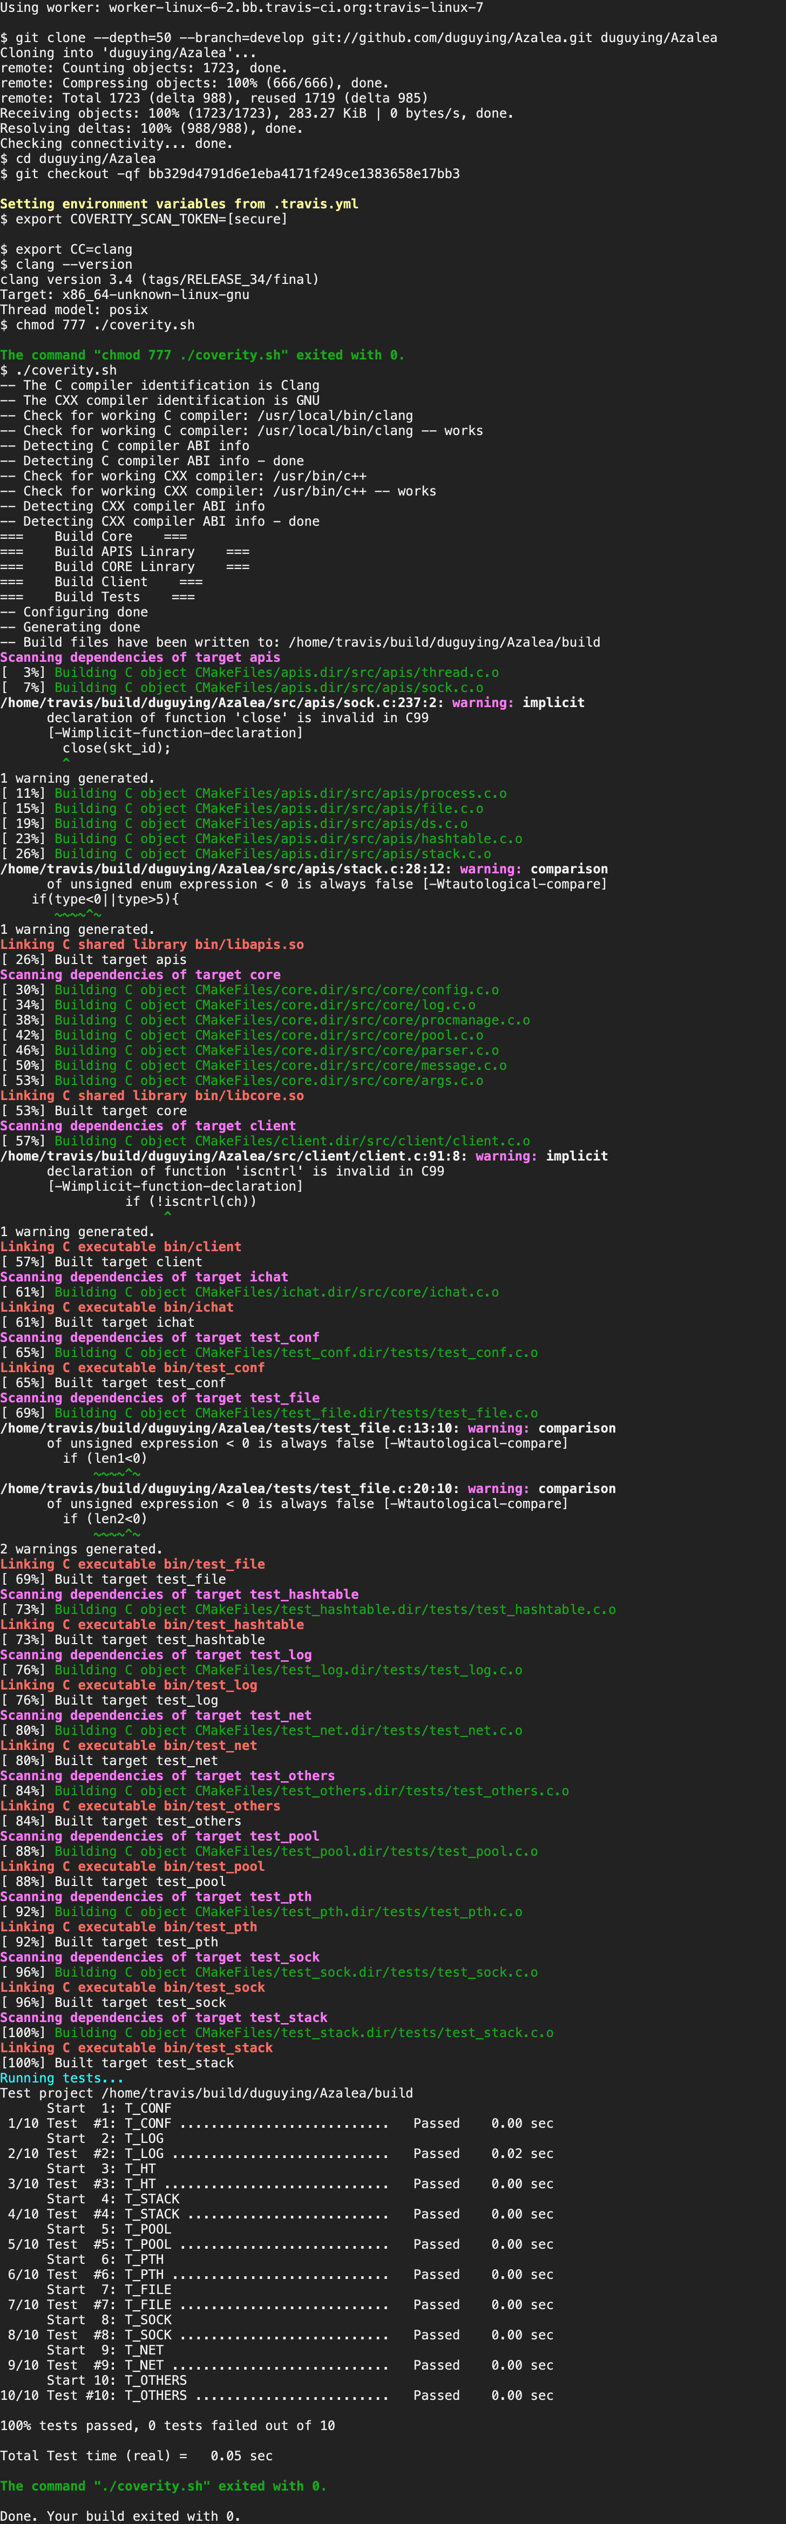Click 'The command ./coverity.sh exited with 0.'
The height and width of the screenshot is (2524, 786).
(x=164, y=2487)
